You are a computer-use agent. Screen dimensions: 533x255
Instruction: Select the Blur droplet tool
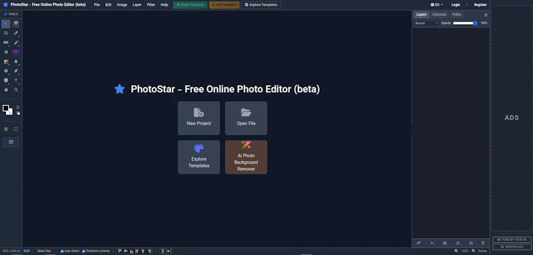coord(15,61)
